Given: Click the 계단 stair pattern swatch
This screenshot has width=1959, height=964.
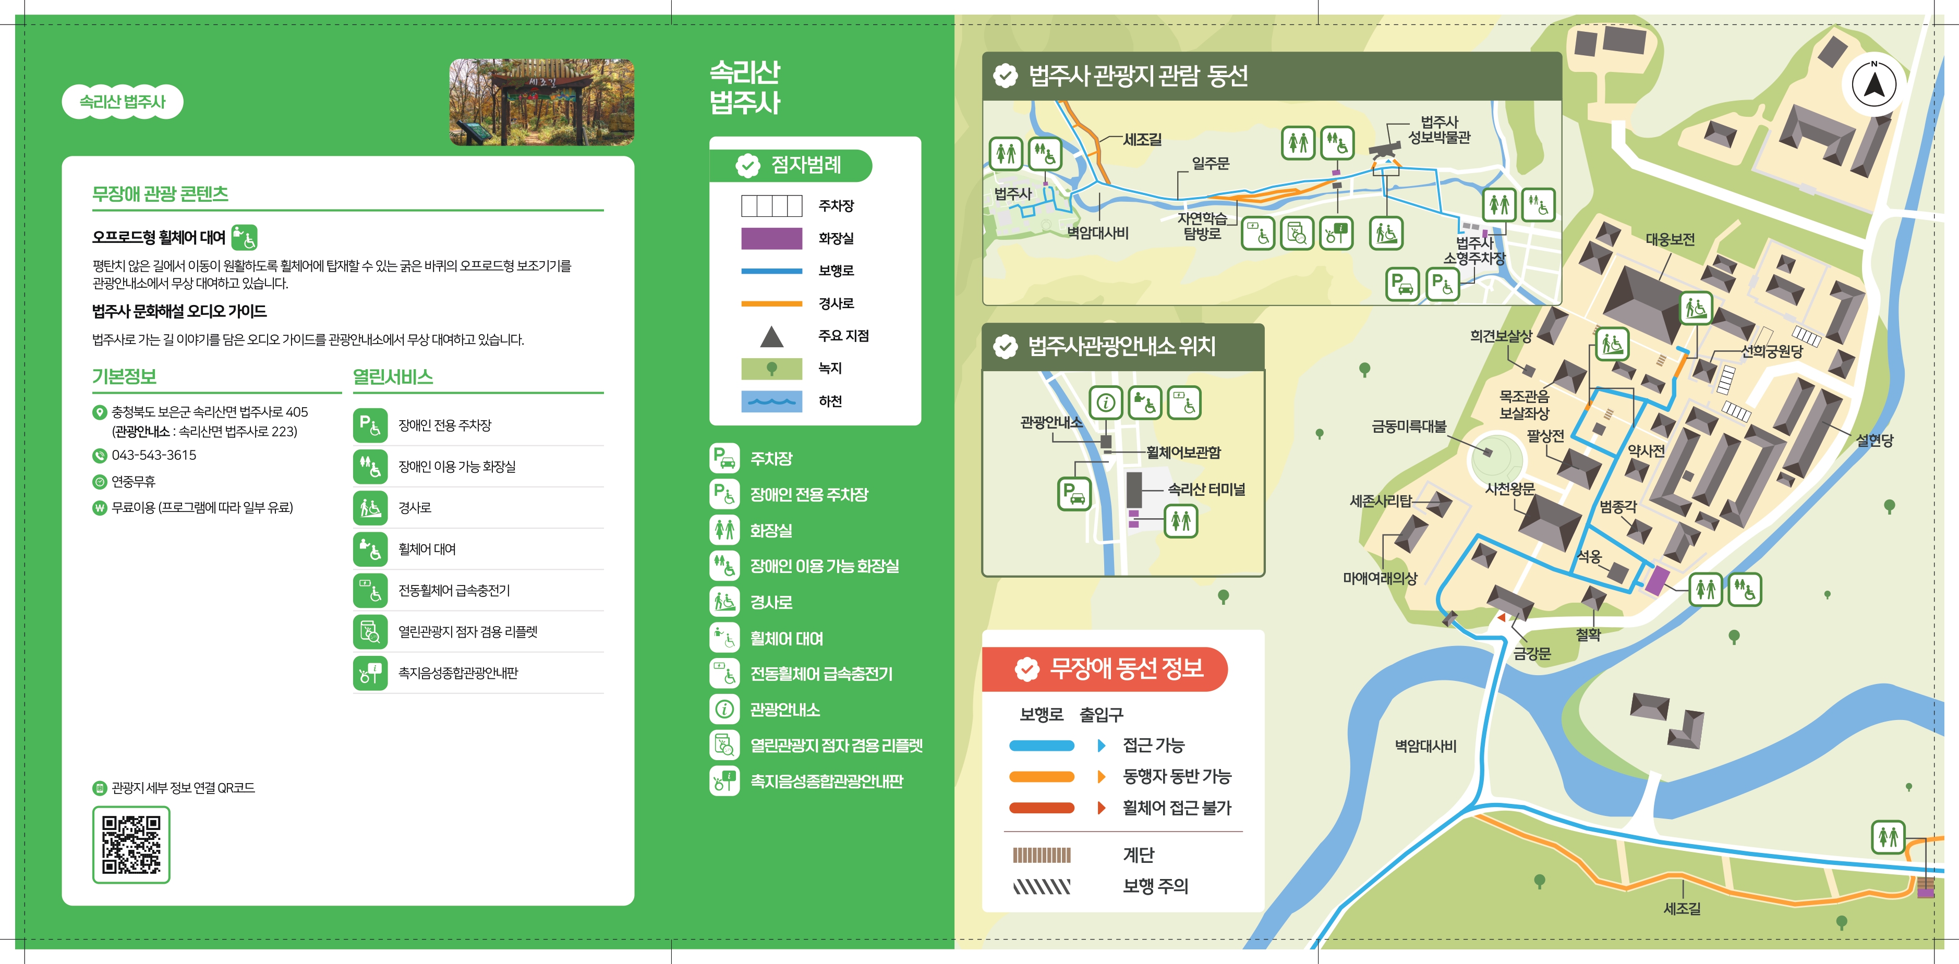Looking at the screenshot, I should tap(1041, 855).
